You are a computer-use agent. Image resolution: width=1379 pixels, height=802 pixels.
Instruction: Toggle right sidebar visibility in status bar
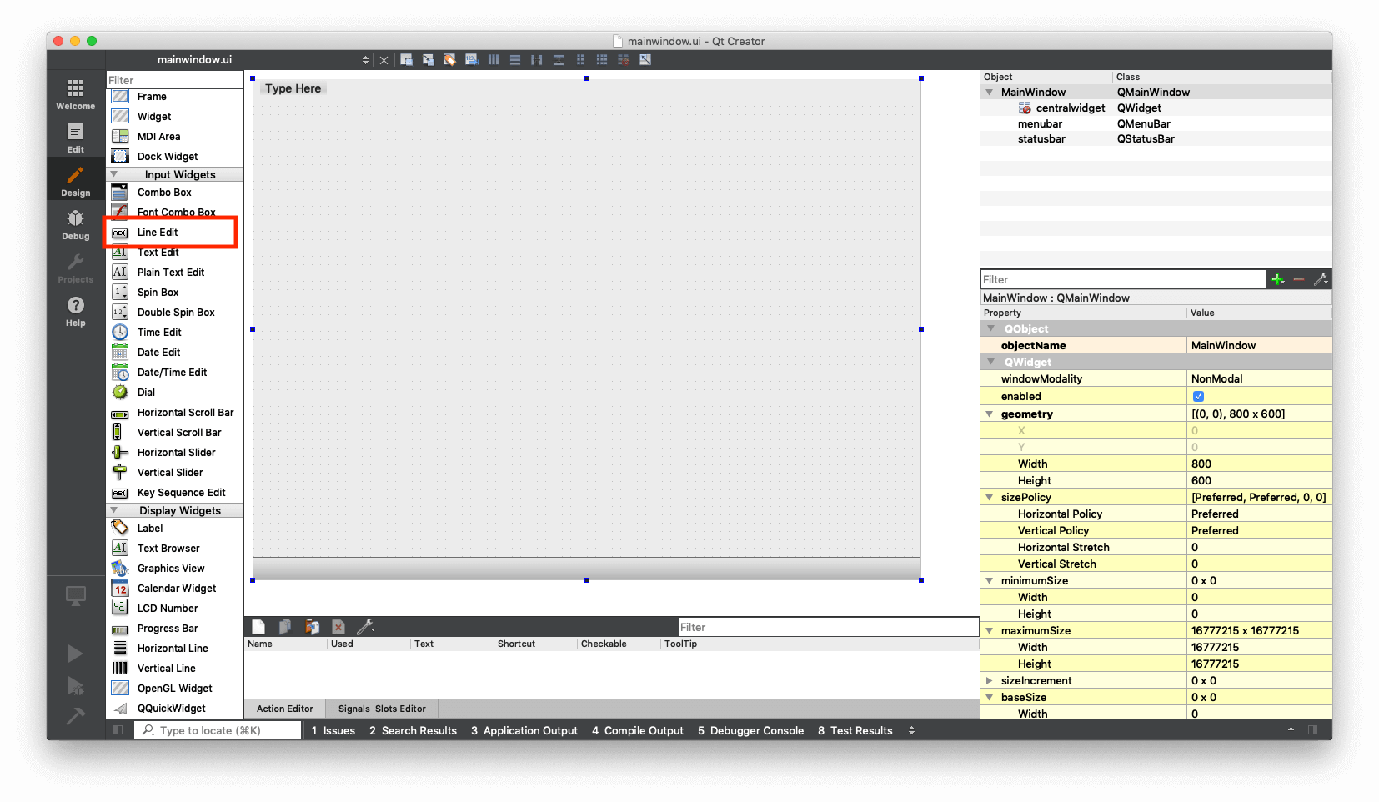point(1312,730)
